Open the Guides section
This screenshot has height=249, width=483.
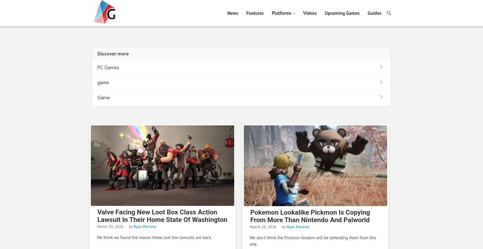[374, 13]
